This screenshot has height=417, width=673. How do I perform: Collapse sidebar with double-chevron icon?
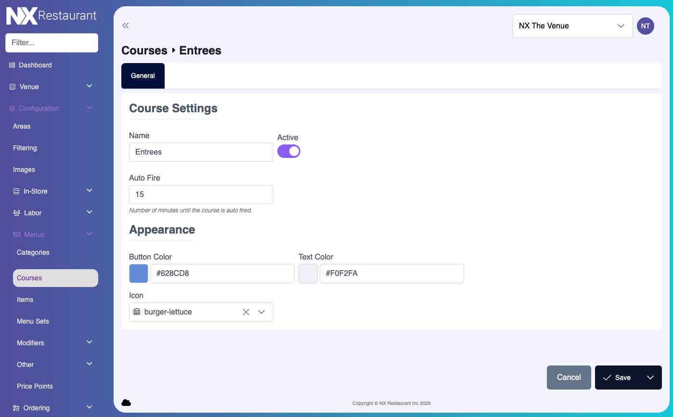[x=126, y=26]
